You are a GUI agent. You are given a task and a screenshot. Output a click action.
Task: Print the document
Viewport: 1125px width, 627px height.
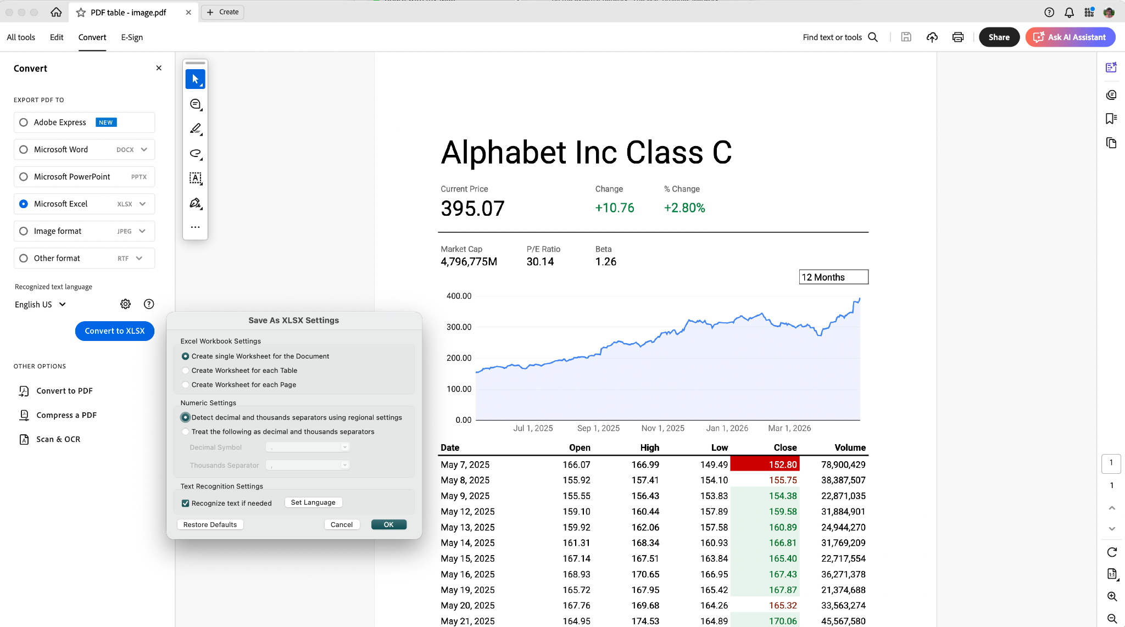958,37
